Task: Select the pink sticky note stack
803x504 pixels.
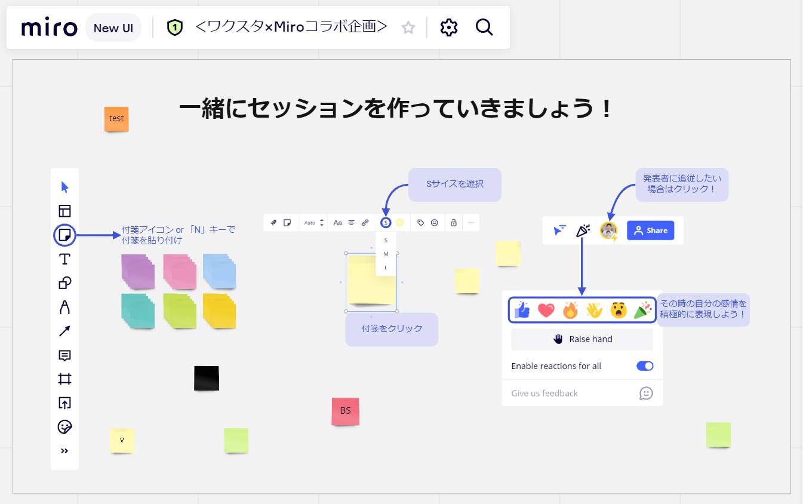Action: pos(180,271)
